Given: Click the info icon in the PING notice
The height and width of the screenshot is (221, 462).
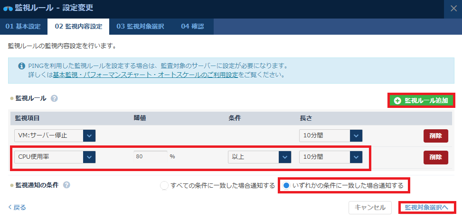Looking at the screenshot, I should (x=21, y=66).
